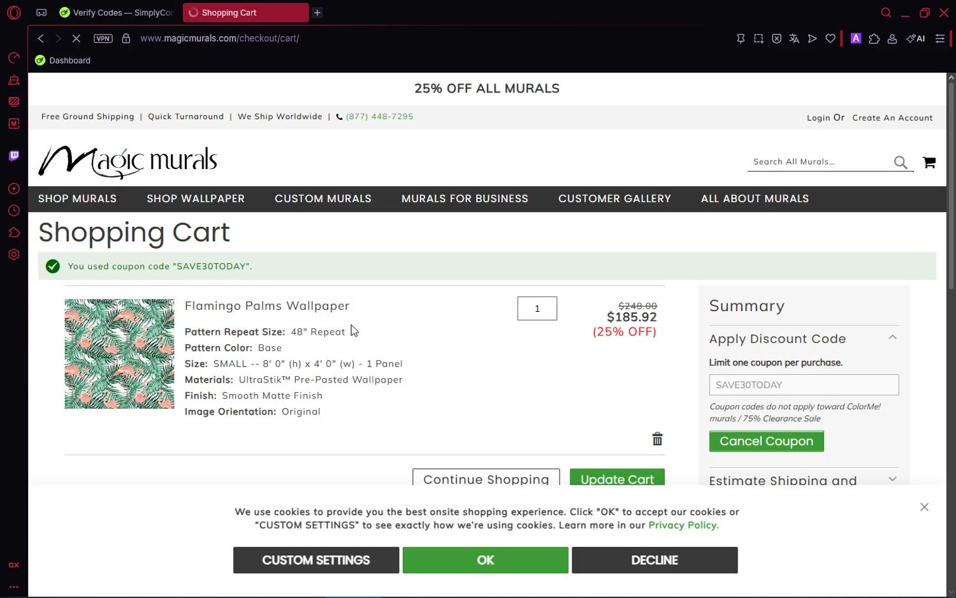Screen dimensions: 956x598
Task: Open CUSTOM MURALS menu
Action: [x=323, y=198]
